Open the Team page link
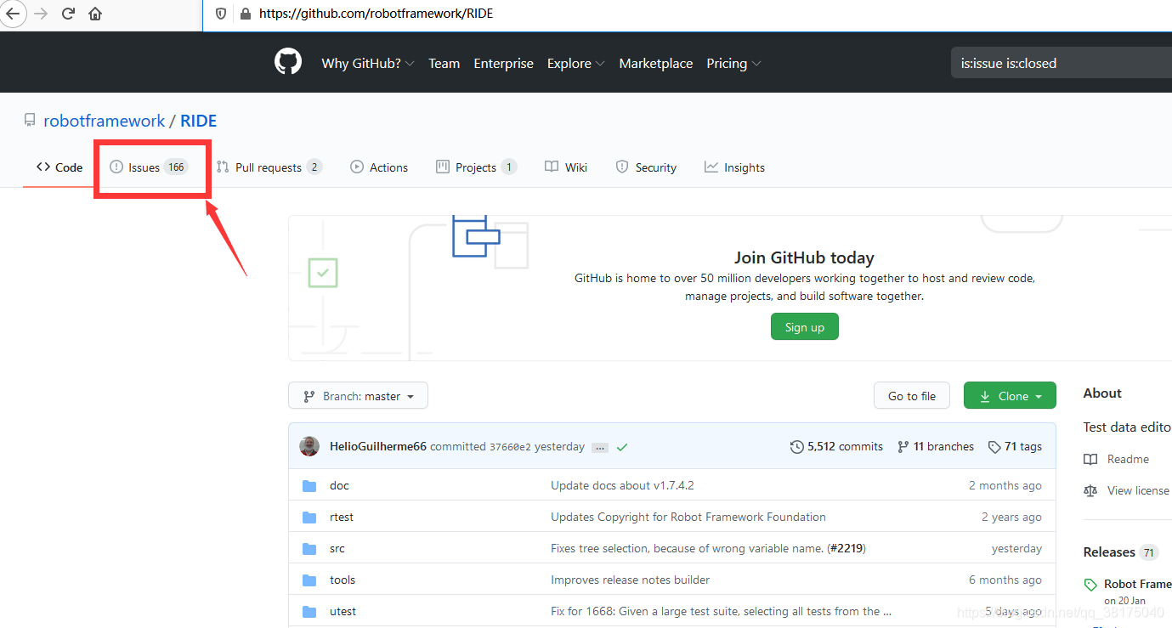Viewport: 1172px width, 628px height. point(444,64)
